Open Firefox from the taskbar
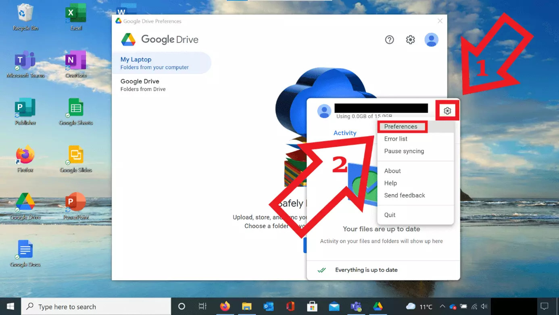The height and width of the screenshot is (315, 559). coord(225,307)
